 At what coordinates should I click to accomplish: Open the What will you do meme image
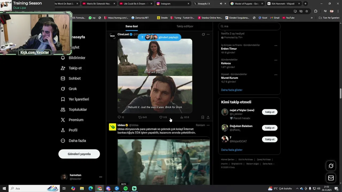tap(155, 76)
